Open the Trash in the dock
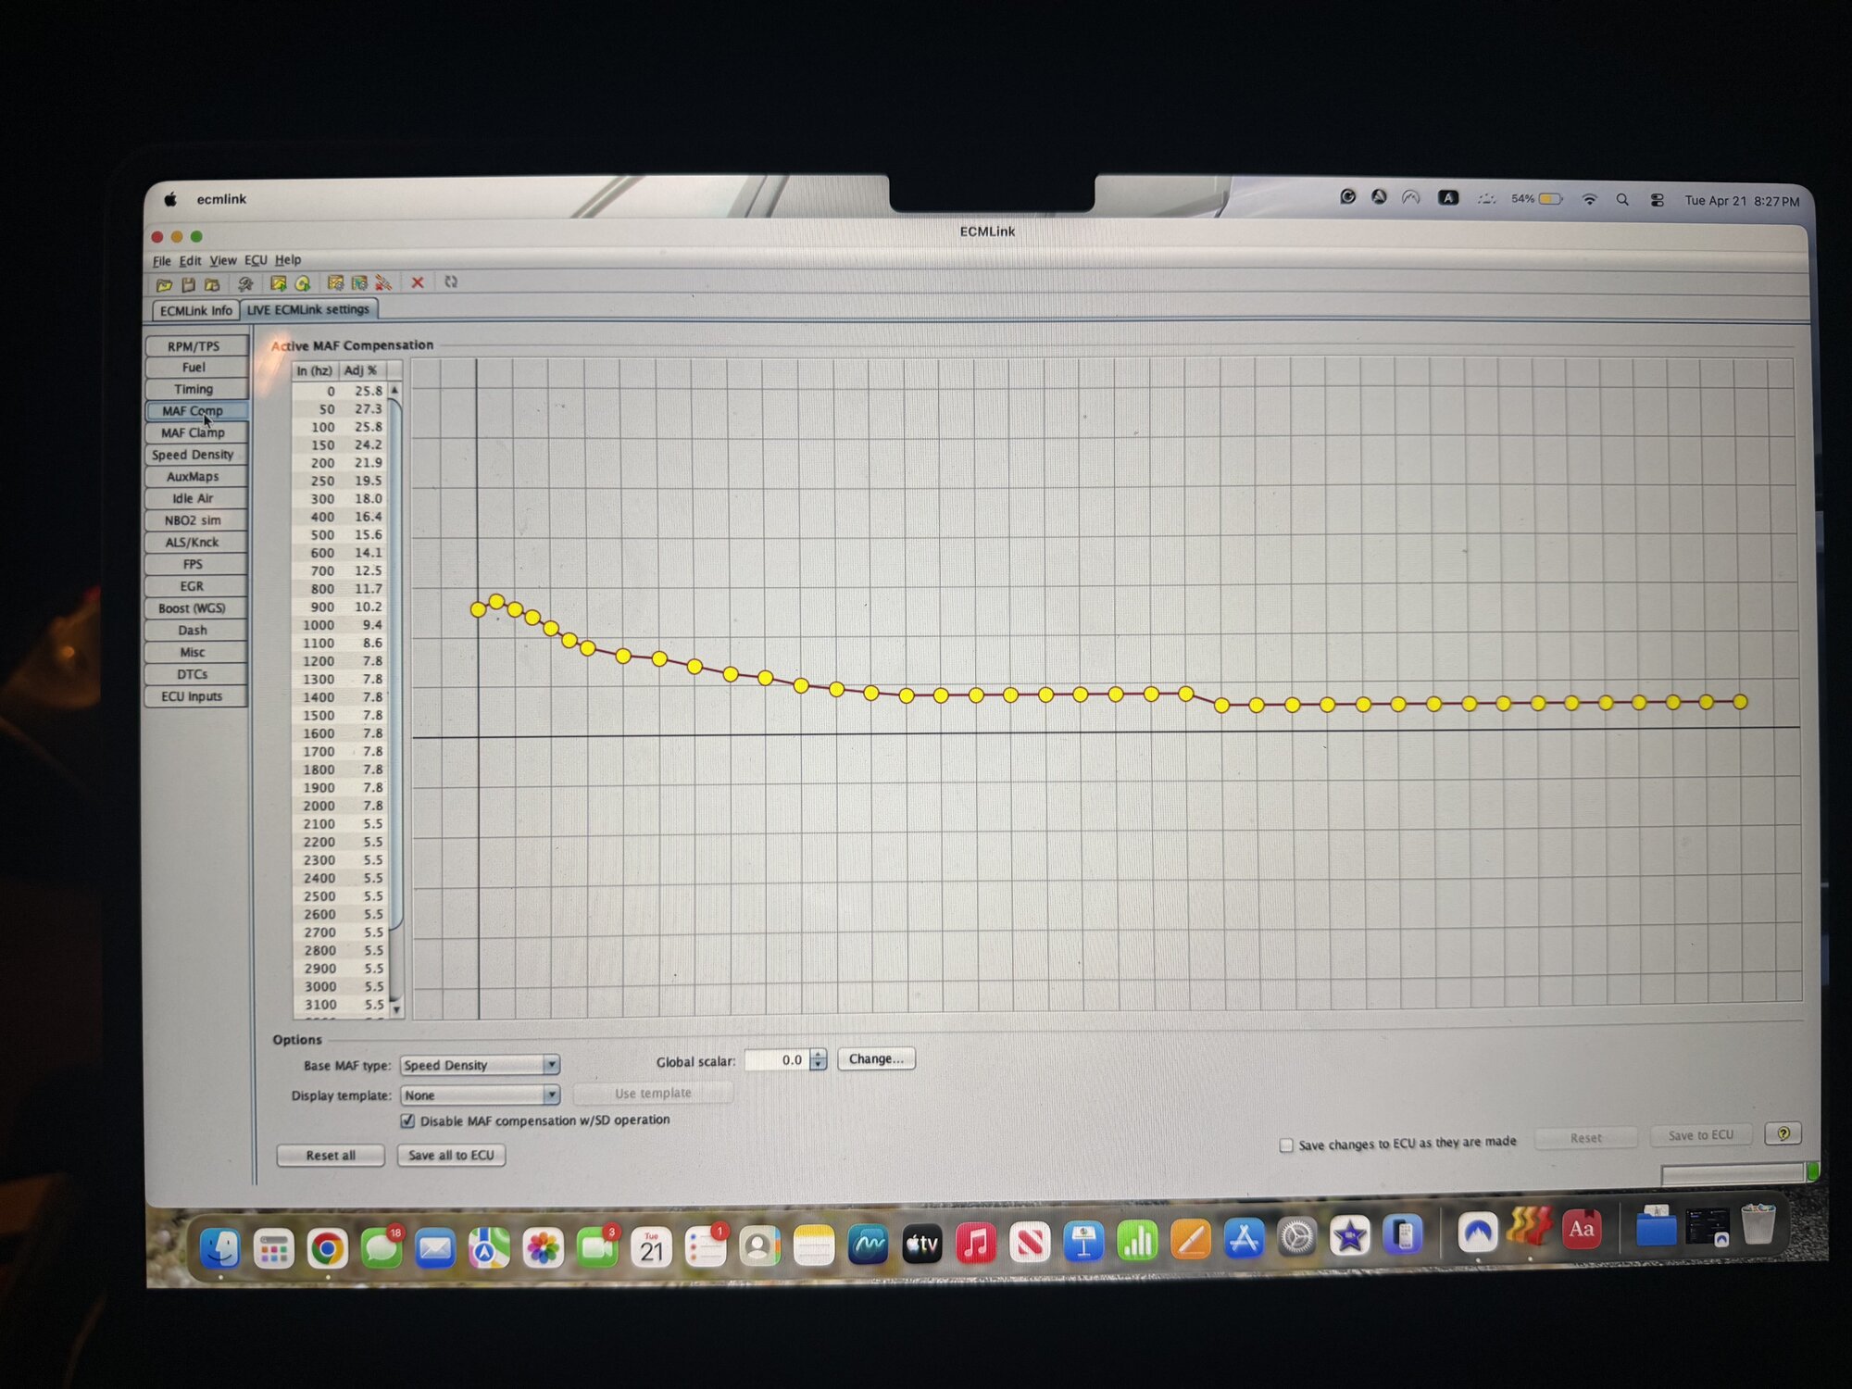The image size is (1852, 1389). pos(1758,1225)
